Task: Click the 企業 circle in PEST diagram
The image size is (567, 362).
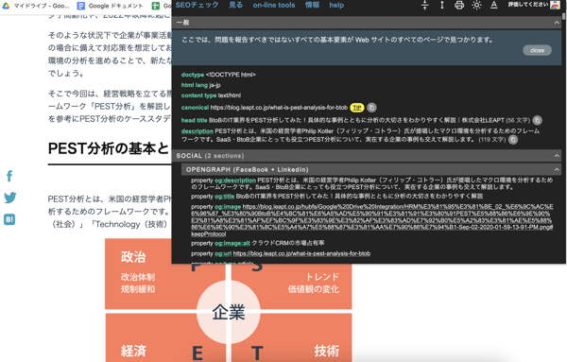Action: 229,313
